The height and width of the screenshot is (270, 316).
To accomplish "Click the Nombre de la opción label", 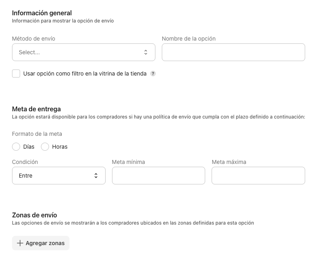I will pos(189,39).
